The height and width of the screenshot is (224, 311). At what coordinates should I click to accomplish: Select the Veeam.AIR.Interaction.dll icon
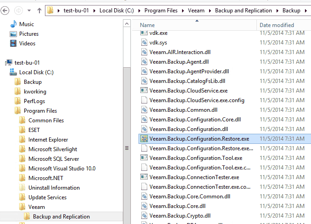click(144, 52)
